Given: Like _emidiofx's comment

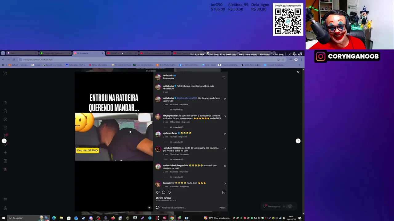Looking at the screenshot, I should (x=225, y=149).
